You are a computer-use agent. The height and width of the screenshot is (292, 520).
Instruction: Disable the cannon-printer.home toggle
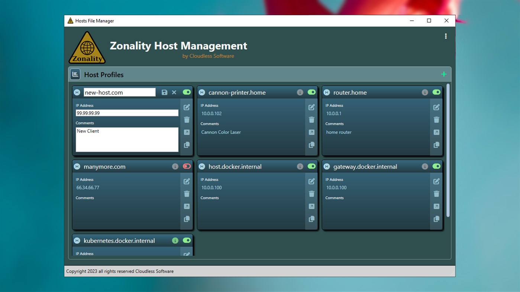[311, 92]
